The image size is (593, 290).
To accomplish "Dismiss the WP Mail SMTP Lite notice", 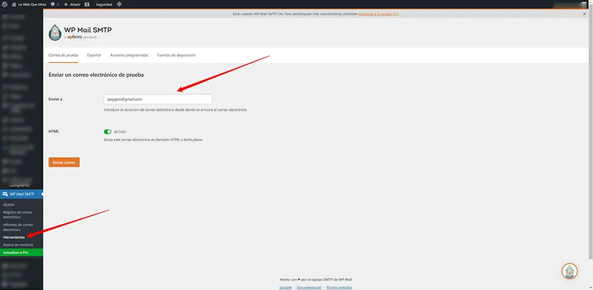I will point(584,14).
